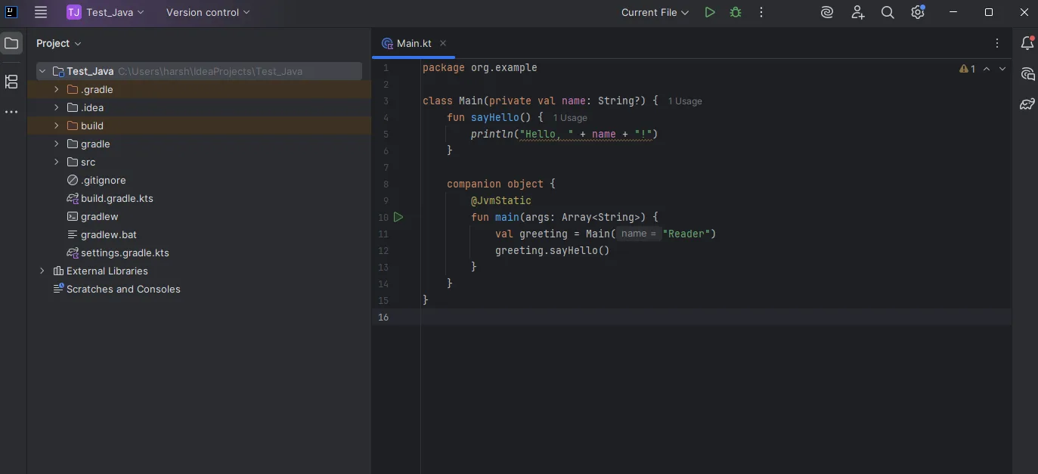Run the current file with play button

pyautogui.click(x=709, y=12)
